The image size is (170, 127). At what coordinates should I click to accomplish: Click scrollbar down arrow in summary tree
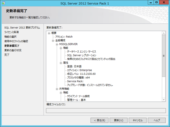164,100
